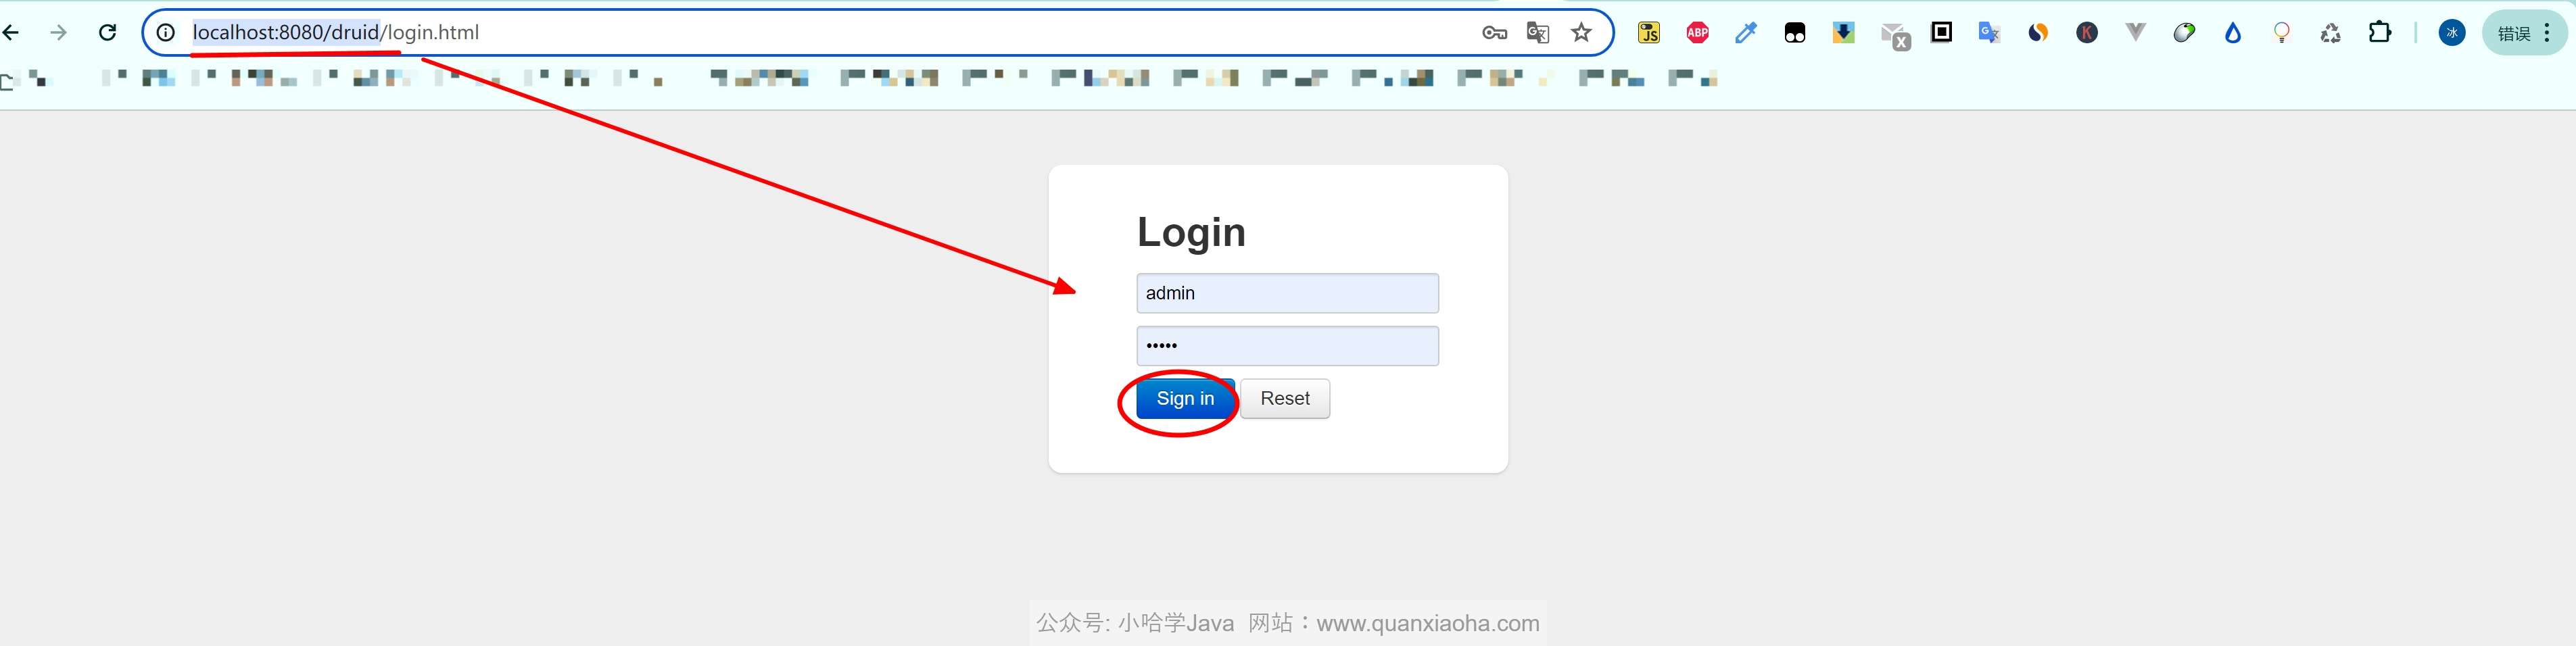The image size is (2576, 646).
Task: Focus the username field containing admin
Action: [x=1287, y=293]
